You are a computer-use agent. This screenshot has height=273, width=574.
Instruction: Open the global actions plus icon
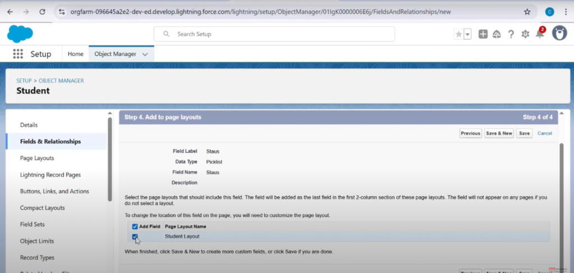[483, 34]
